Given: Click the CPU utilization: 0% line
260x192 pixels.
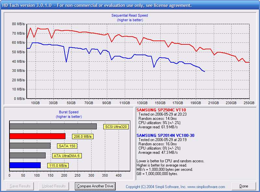Looking at the screenshot, I should tap(159, 148).
